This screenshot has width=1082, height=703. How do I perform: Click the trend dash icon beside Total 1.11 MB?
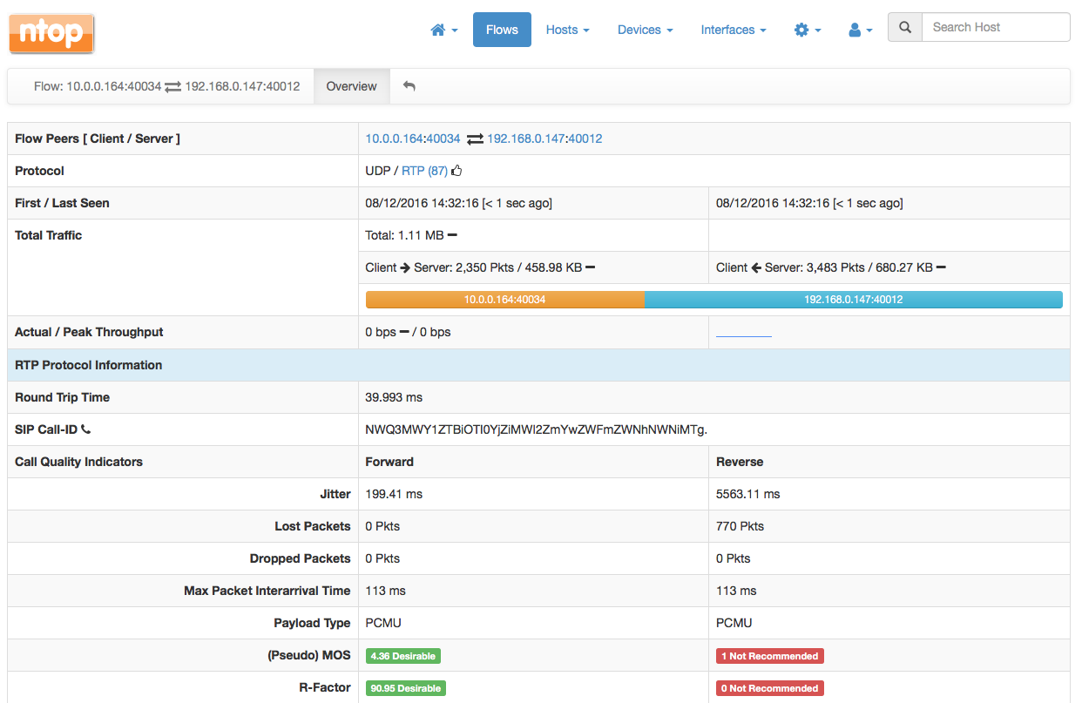click(x=452, y=235)
